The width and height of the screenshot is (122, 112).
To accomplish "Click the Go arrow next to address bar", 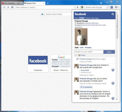I will 77,7.
